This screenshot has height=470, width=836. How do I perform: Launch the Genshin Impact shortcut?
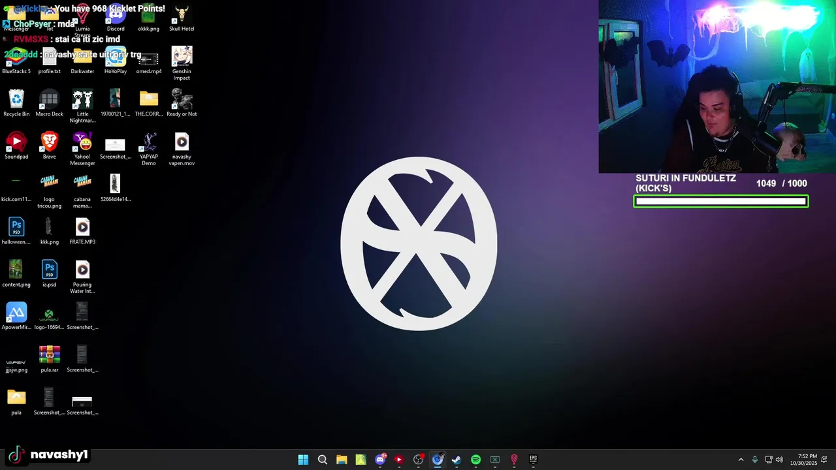click(182, 63)
